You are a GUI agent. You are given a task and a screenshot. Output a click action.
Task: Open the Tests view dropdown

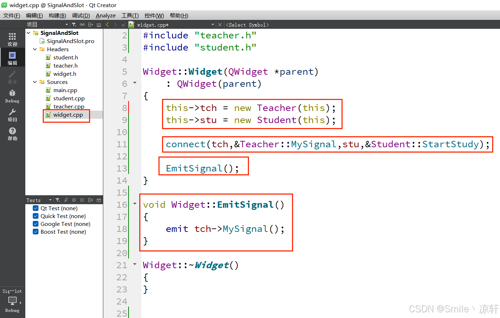click(39, 200)
